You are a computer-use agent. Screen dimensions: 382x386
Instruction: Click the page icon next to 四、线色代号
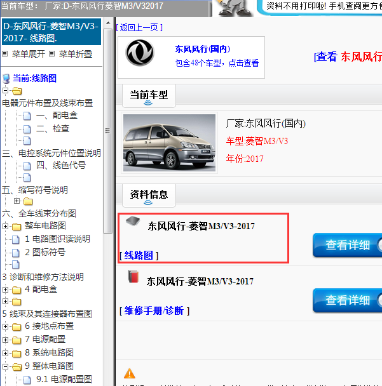tap(27, 166)
